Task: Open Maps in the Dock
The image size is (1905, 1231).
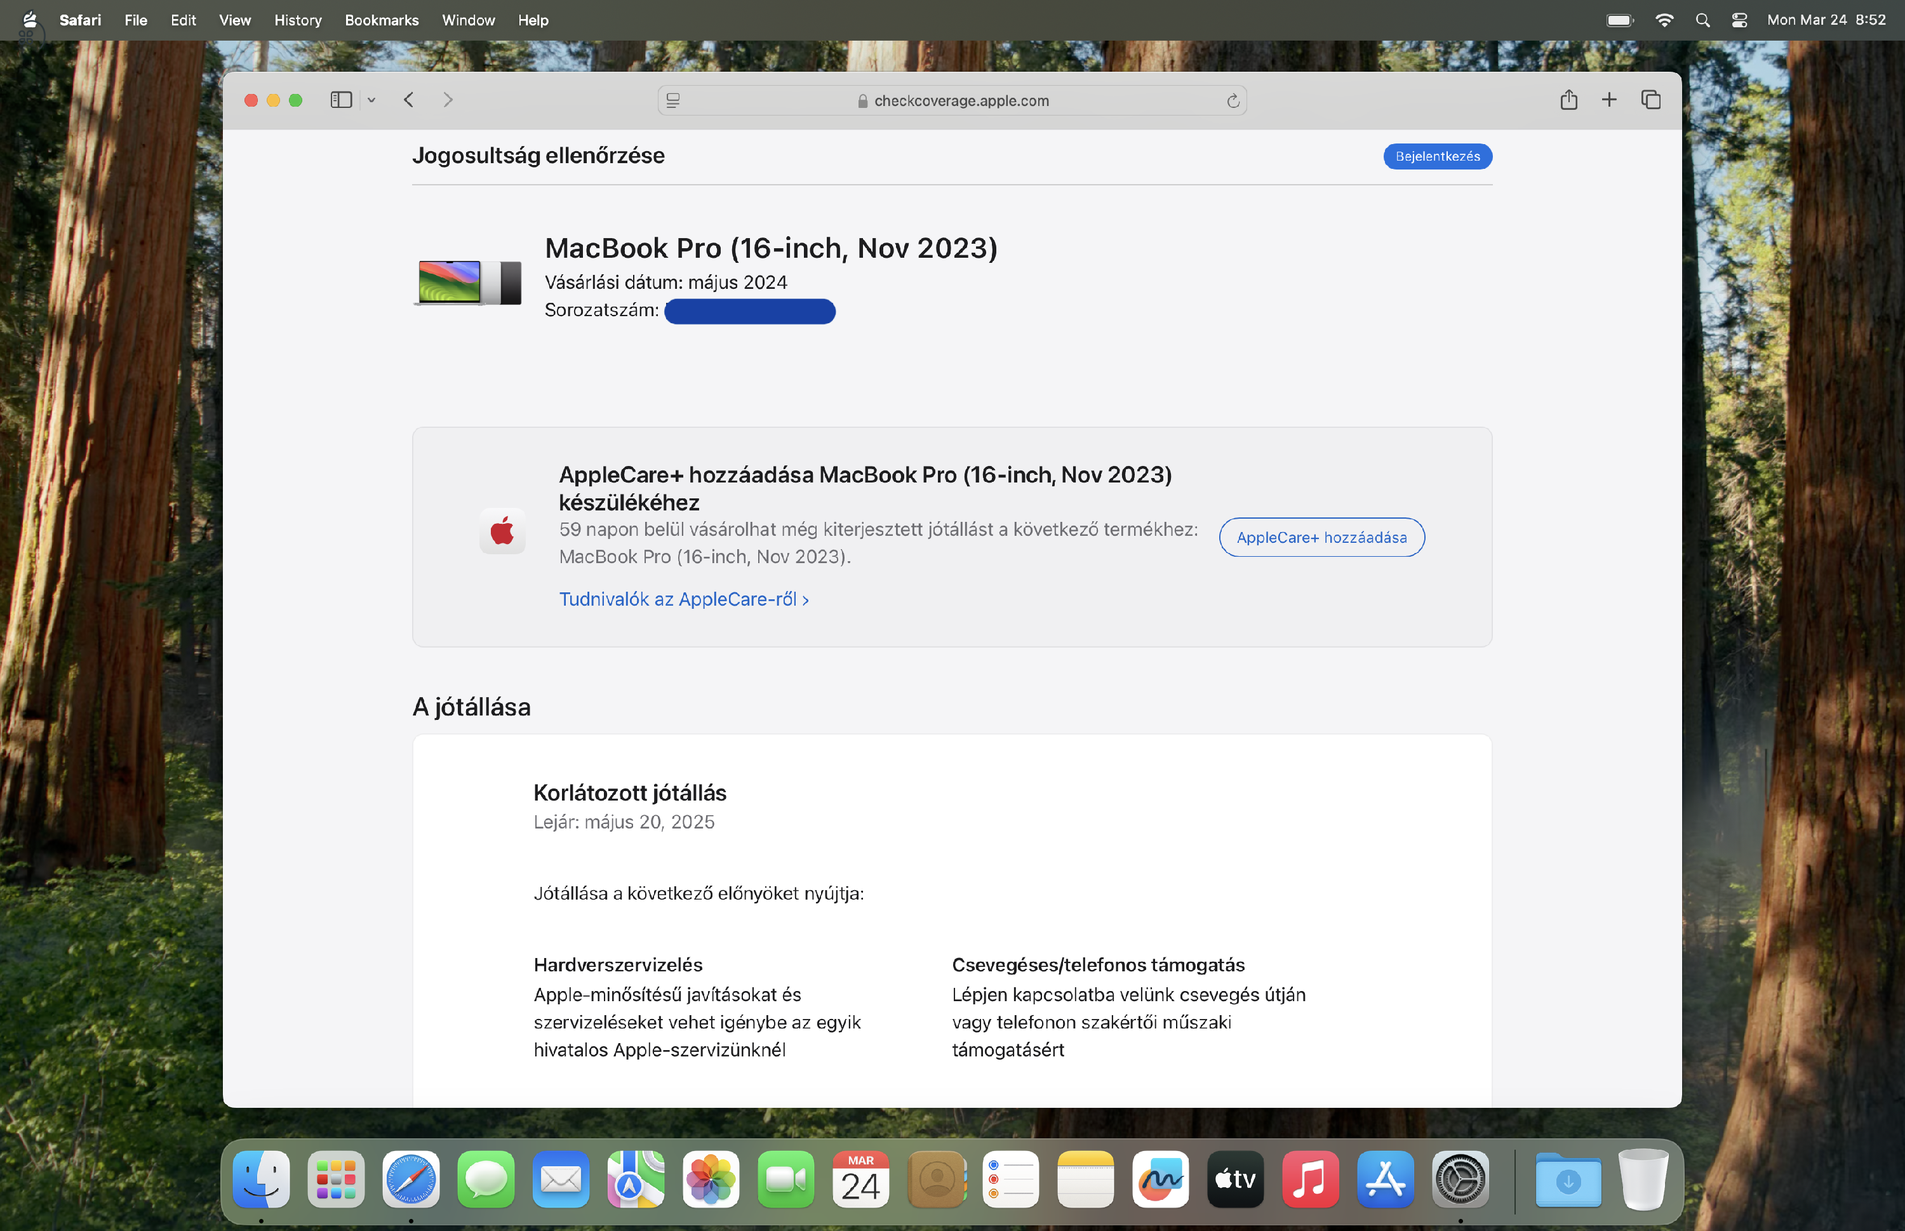Action: pos(636,1179)
